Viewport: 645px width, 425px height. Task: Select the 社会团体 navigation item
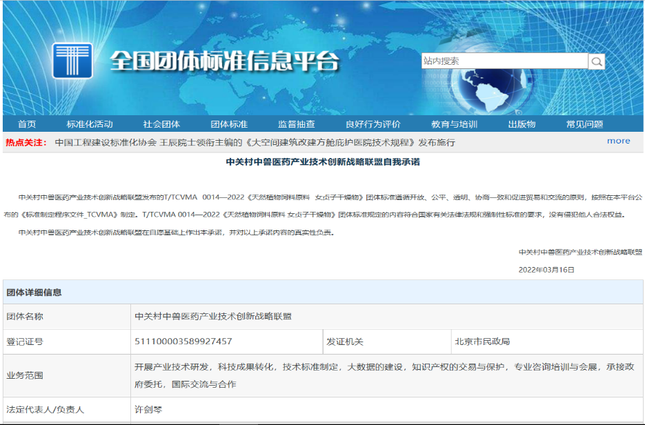point(161,123)
